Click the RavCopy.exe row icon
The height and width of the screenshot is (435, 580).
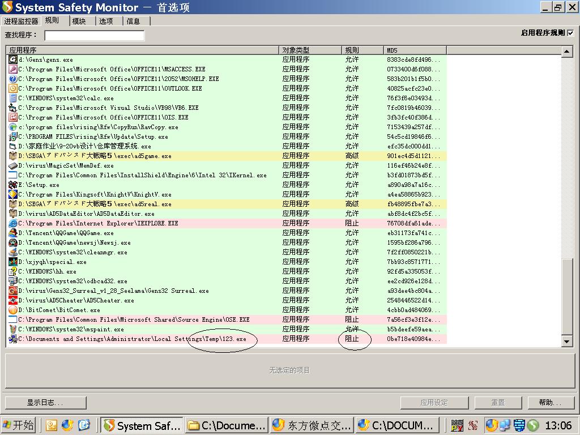(x=13, y=127)
